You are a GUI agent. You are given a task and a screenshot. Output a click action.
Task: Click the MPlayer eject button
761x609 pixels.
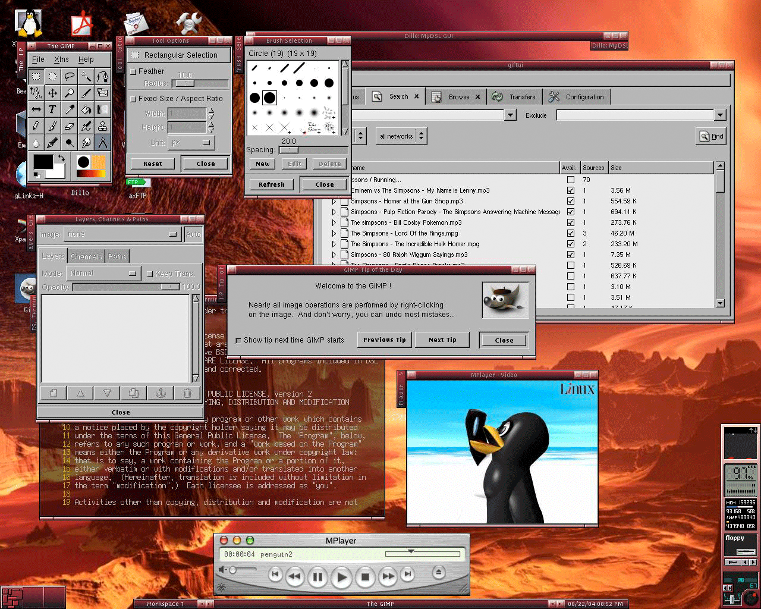(x=438, y=573)
